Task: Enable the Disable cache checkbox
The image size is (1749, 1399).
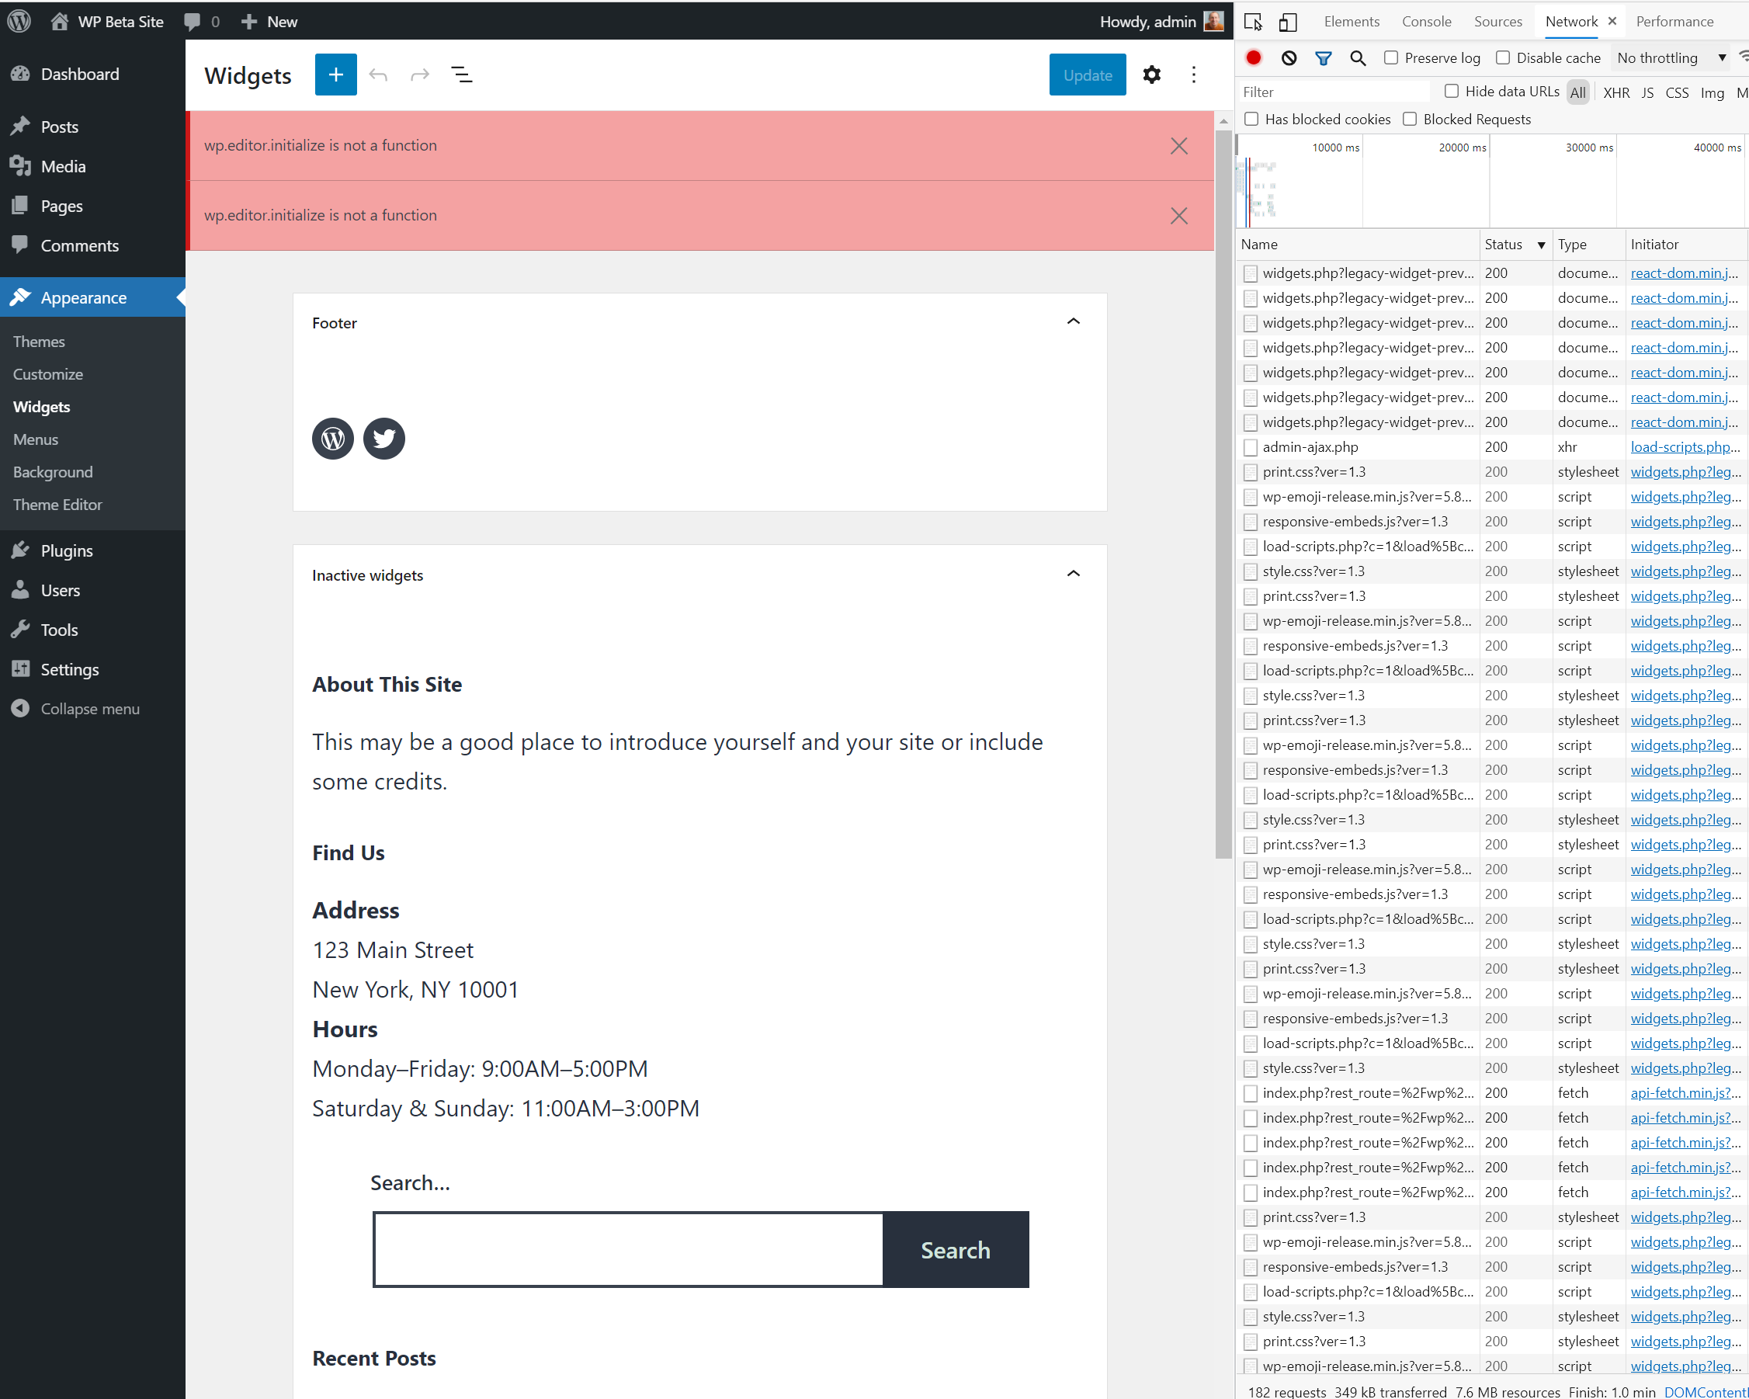Action: 1504,57
